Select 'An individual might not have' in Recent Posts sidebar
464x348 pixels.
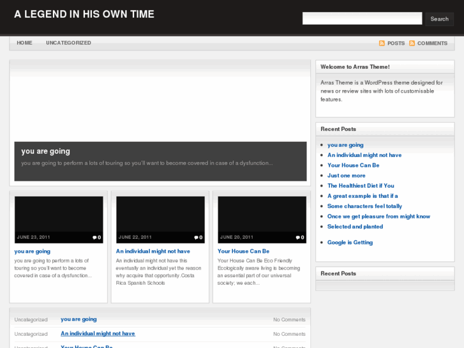(x=364, y=155)
